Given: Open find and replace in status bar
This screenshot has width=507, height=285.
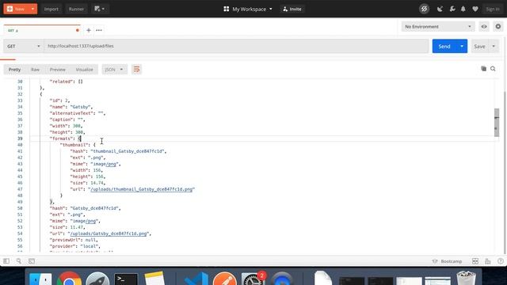Looking at the screenshot, I should tap(19, 261).
